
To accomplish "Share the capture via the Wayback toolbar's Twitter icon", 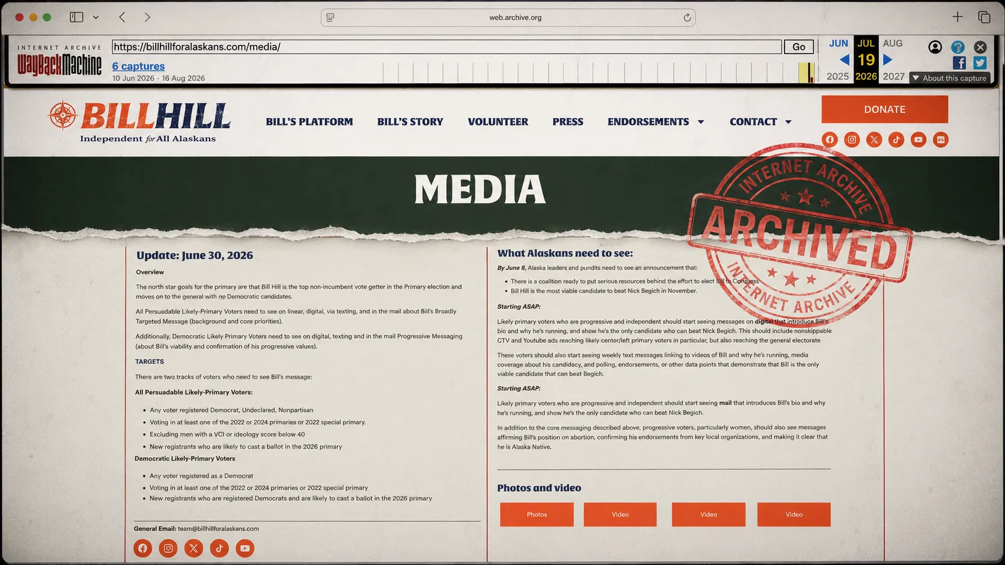I will 980,62.
